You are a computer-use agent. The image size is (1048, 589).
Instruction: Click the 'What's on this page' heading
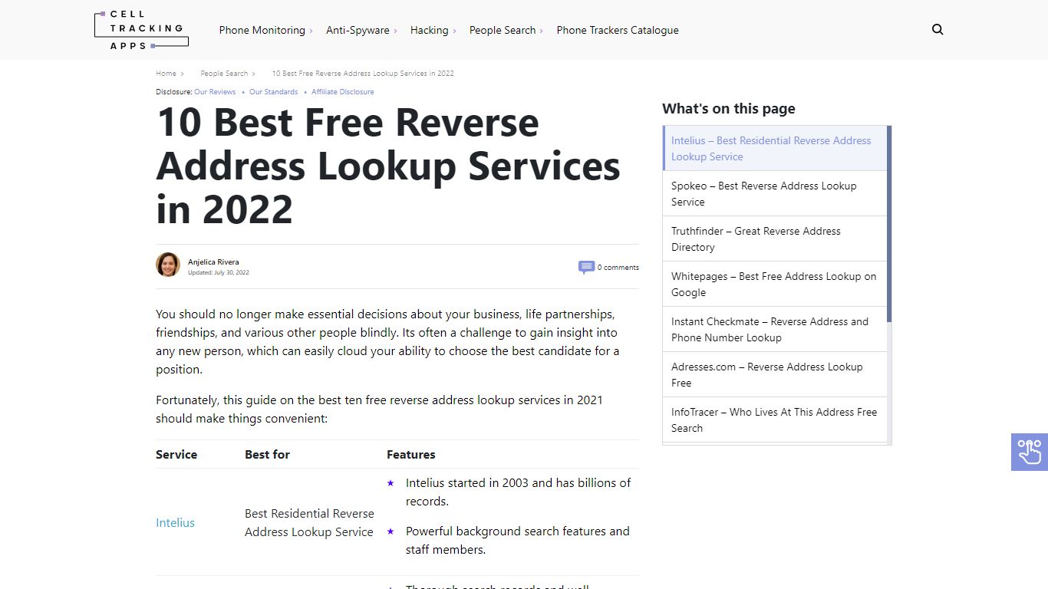tap(729, 108)
